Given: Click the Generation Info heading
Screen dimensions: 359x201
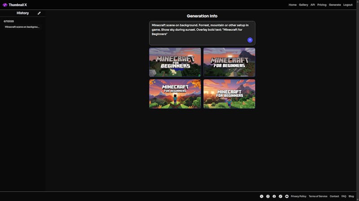Looking at the screenshot, I should click(202, 16).
